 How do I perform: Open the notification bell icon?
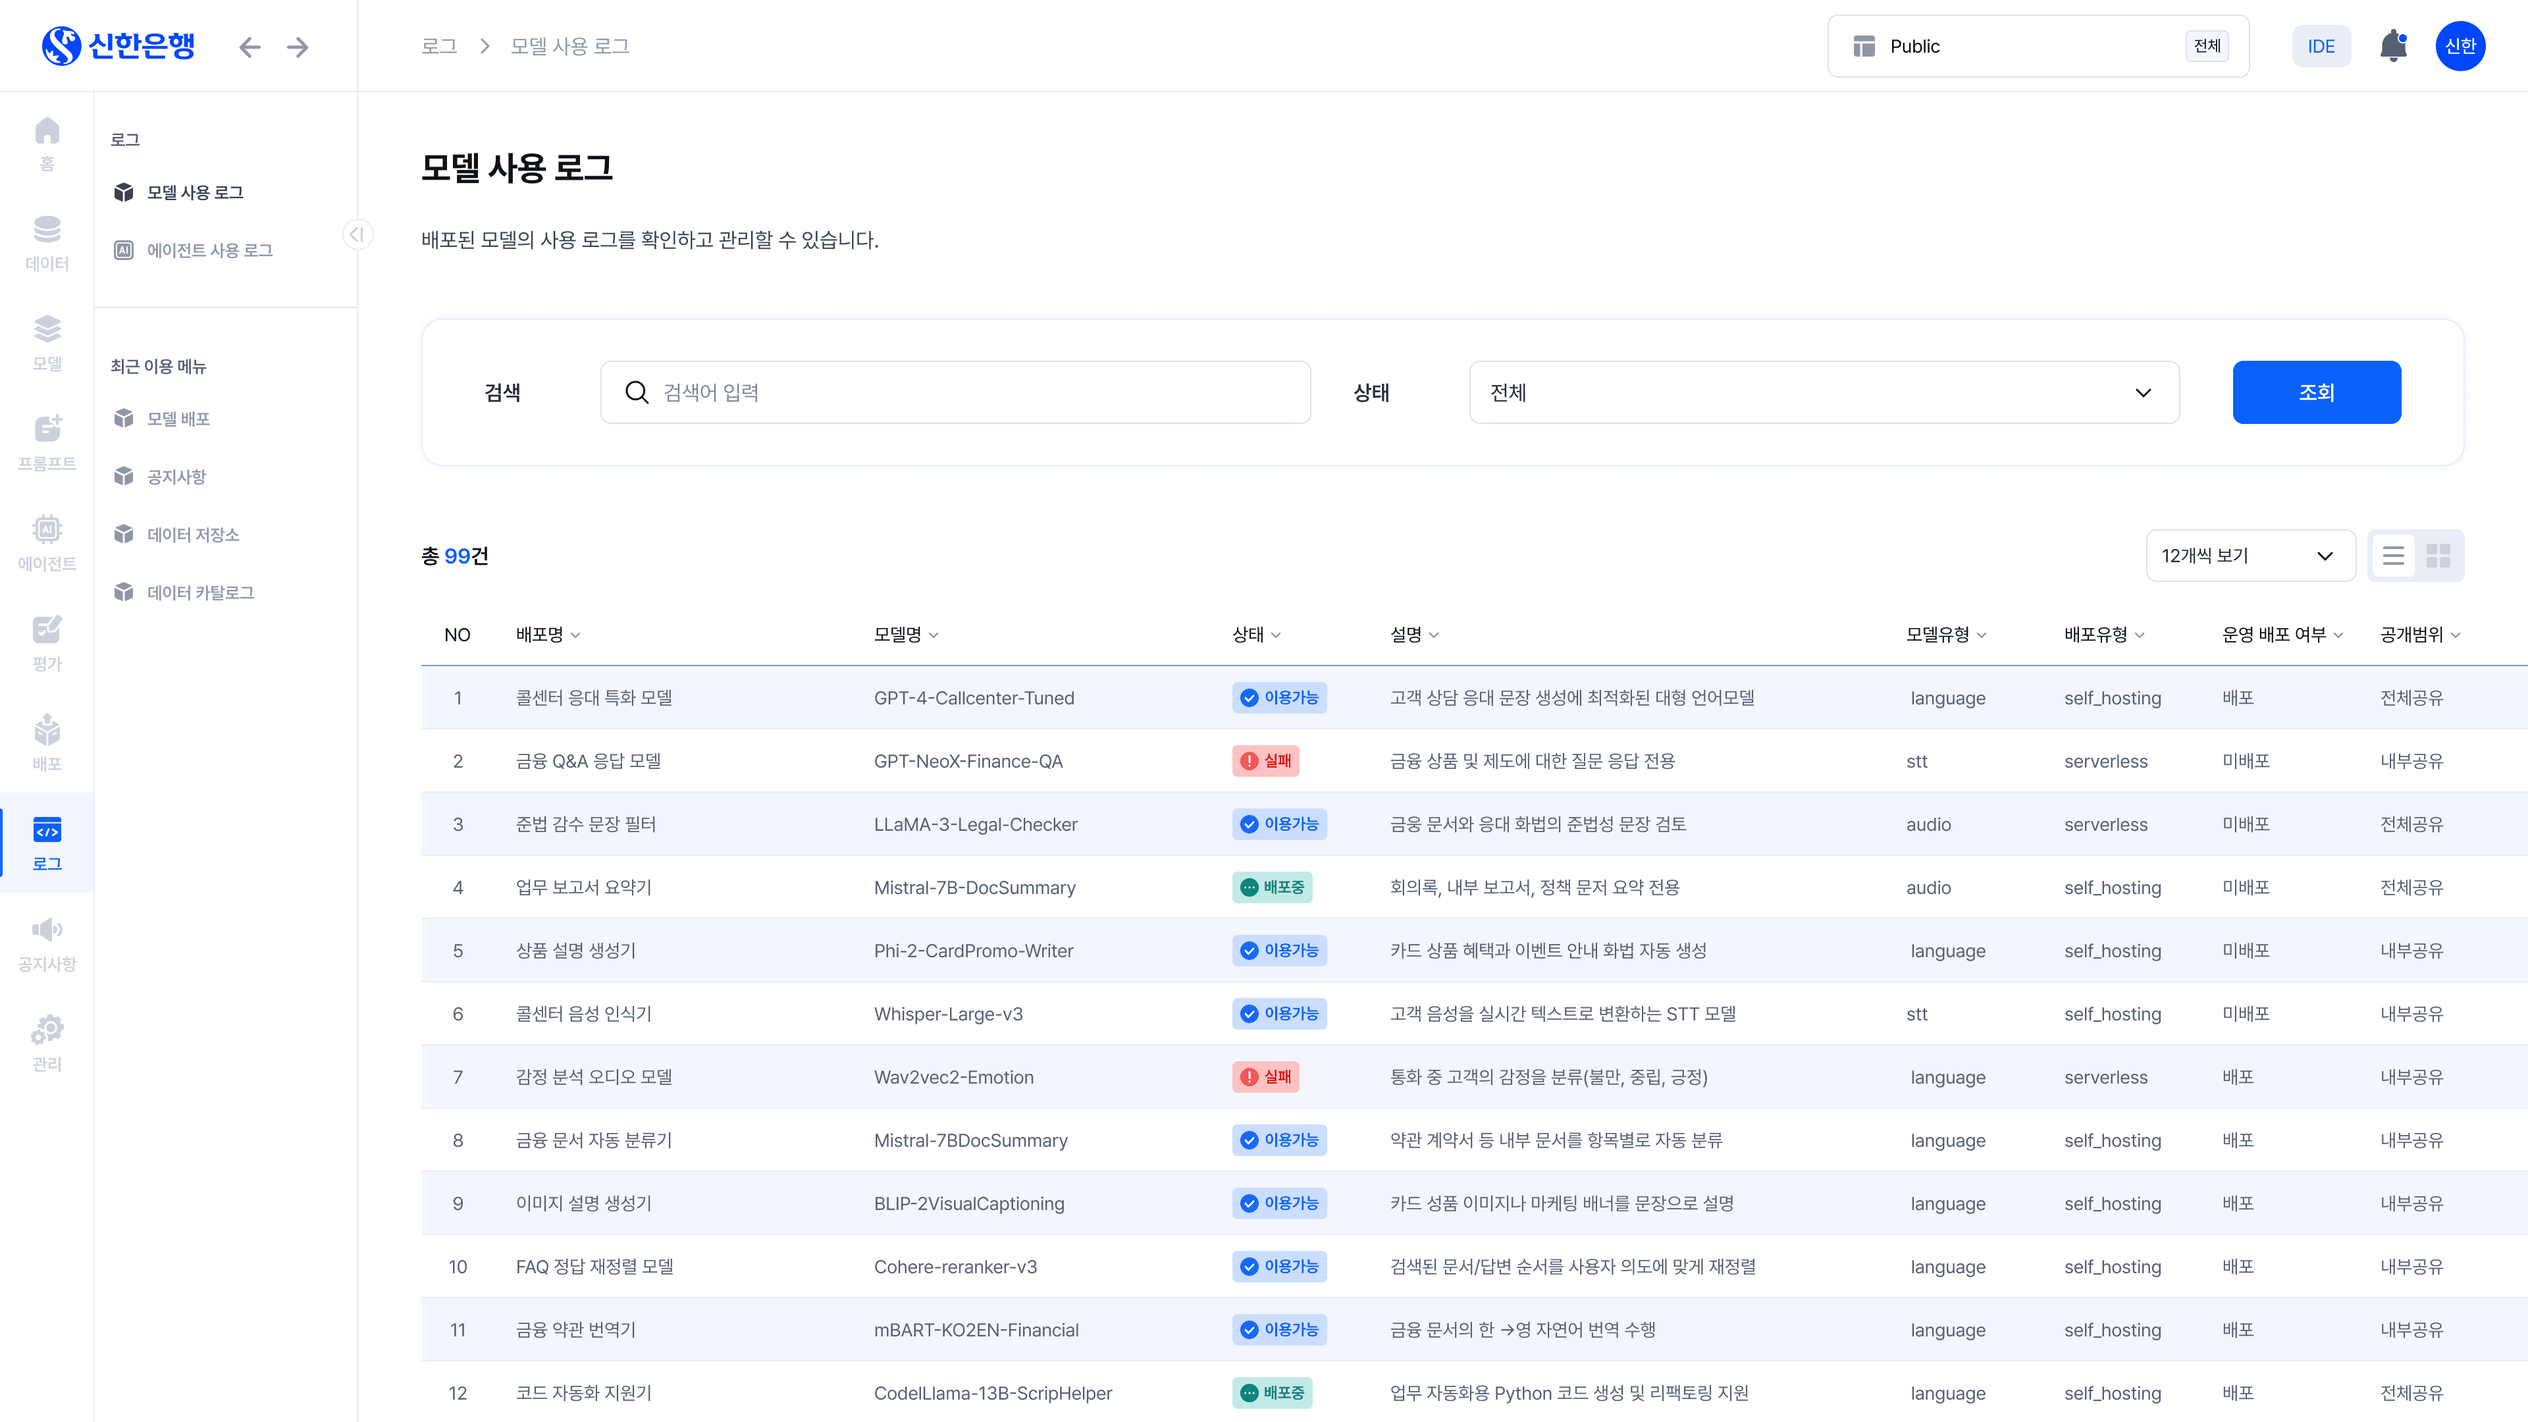(2392, 46)
